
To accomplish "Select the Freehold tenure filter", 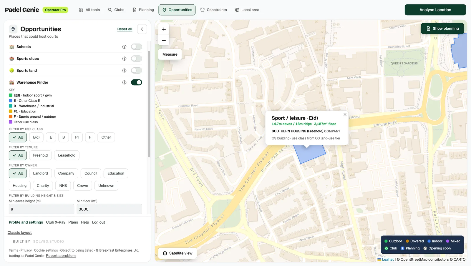I will [x=40, y=155].
